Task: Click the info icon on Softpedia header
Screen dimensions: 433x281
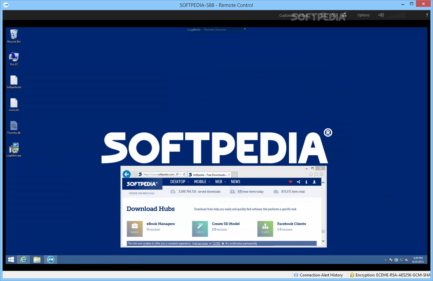Action: pyautogui.click(x=306, y=182)
